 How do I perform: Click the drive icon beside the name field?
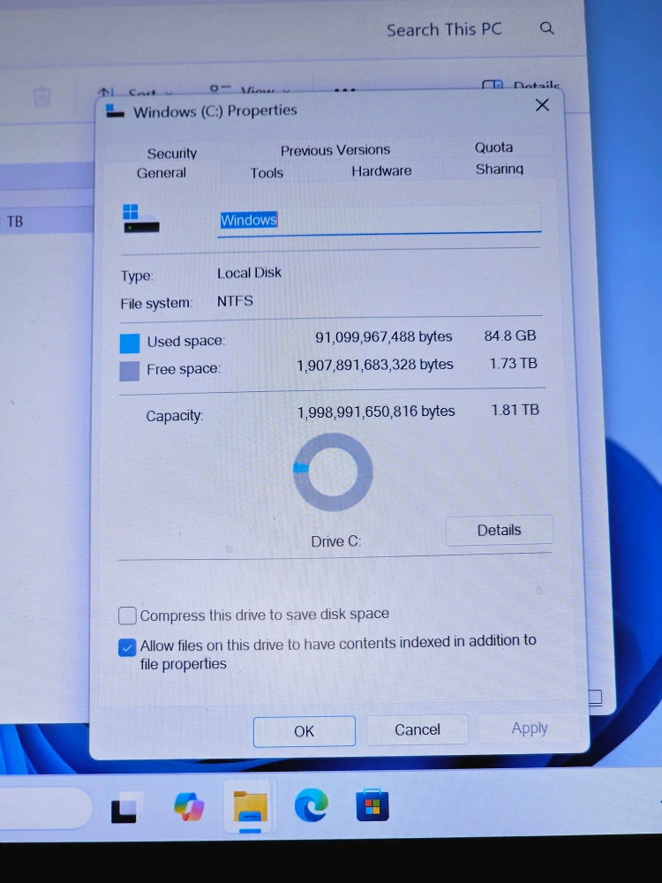pyautogui.click(x=140, y=219)
